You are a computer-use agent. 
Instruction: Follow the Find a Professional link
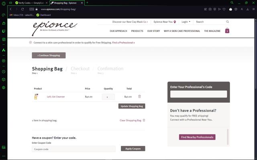123,43
